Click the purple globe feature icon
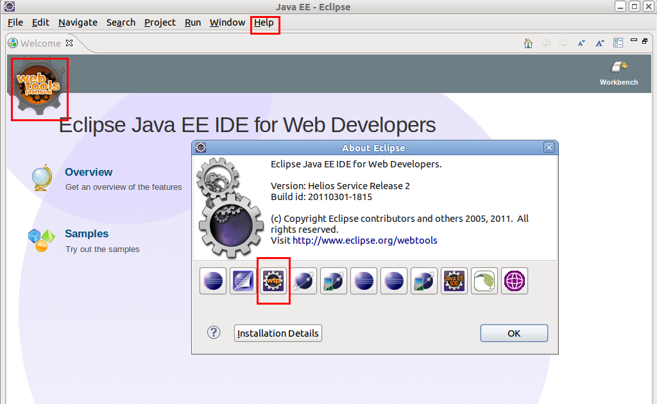Screen dimensions: 657x404 (515, 281)
